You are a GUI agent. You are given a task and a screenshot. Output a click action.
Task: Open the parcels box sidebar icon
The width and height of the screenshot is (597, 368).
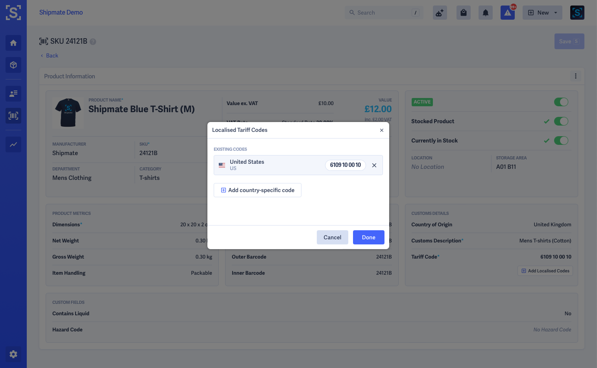(x=13, y=65)
